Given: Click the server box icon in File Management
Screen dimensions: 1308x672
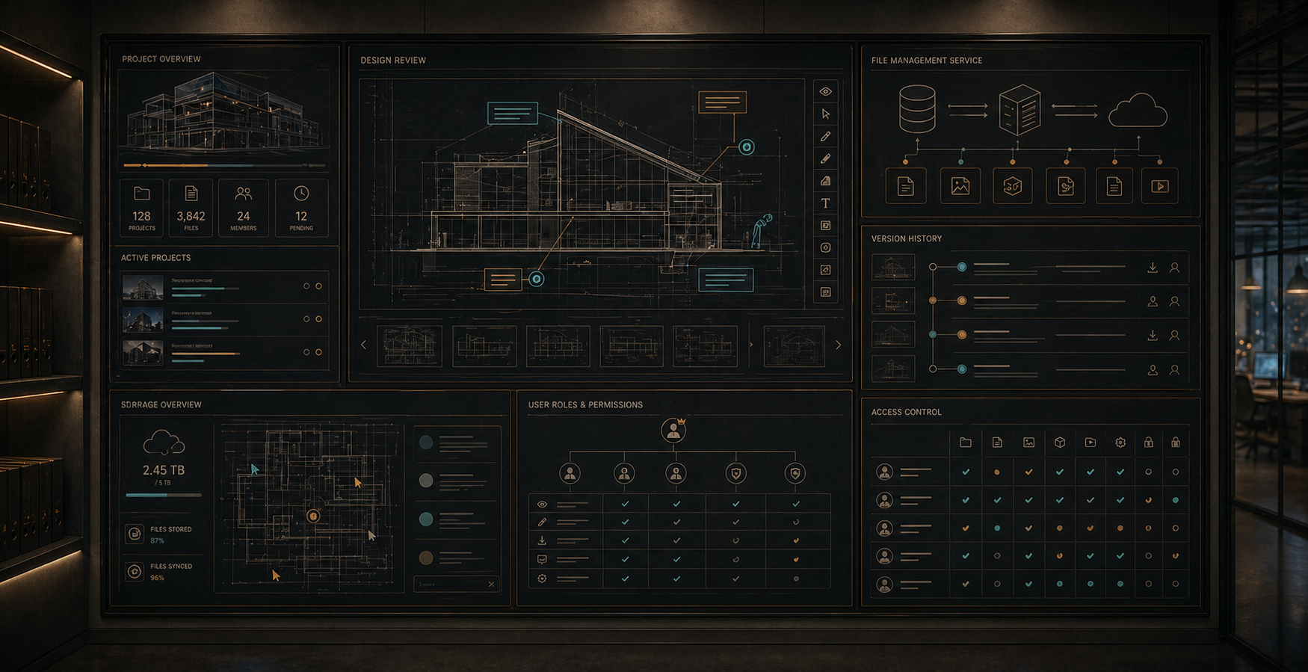Looking at the screenshot, I should click(1019, 110).
